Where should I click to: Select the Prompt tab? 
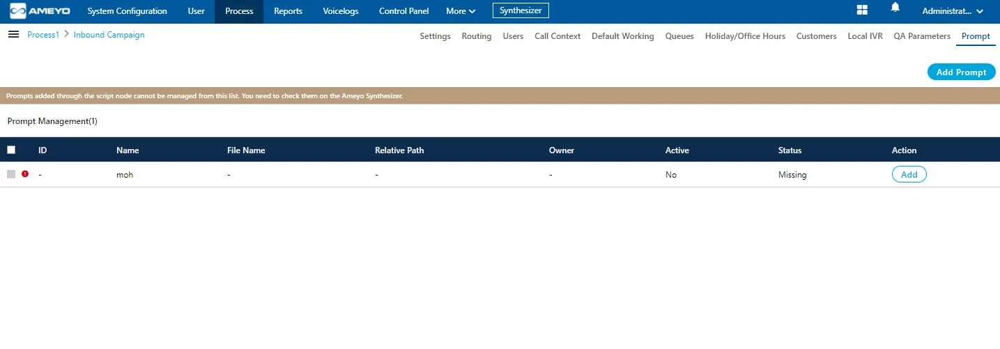point(976,36)
